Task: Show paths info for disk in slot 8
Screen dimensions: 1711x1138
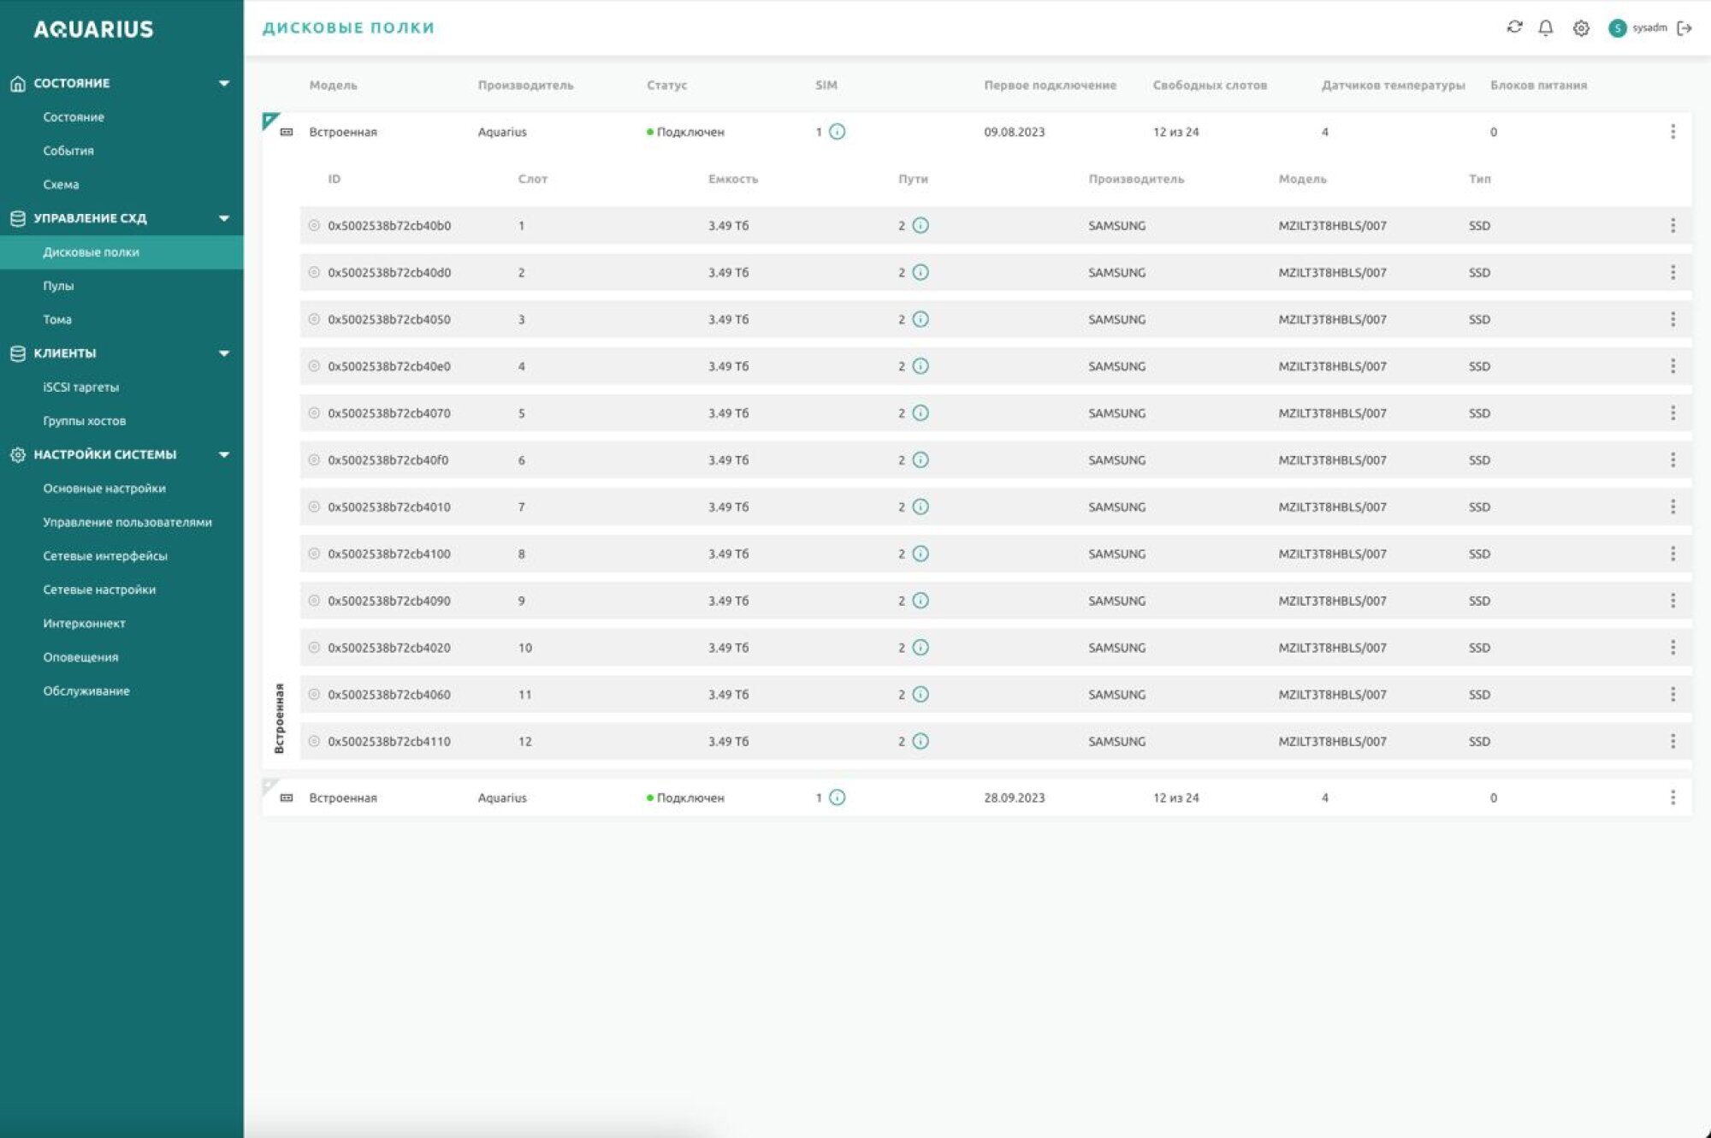Action: pyautogui.click(x=921, y=554)
